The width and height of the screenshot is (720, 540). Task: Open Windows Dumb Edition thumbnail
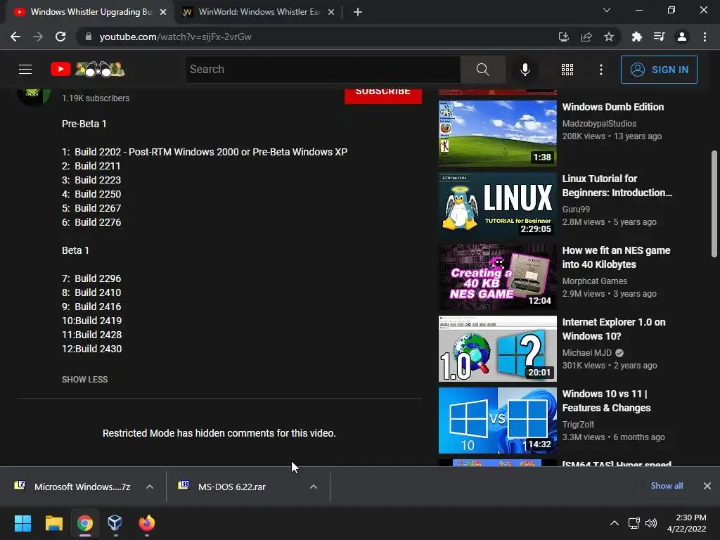[x=498, y=133]
